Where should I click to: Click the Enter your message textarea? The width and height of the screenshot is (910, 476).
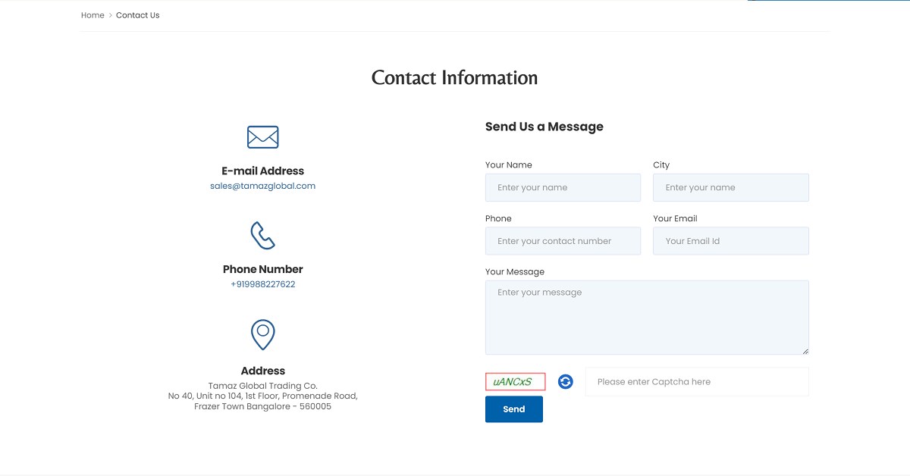[646, 315]
